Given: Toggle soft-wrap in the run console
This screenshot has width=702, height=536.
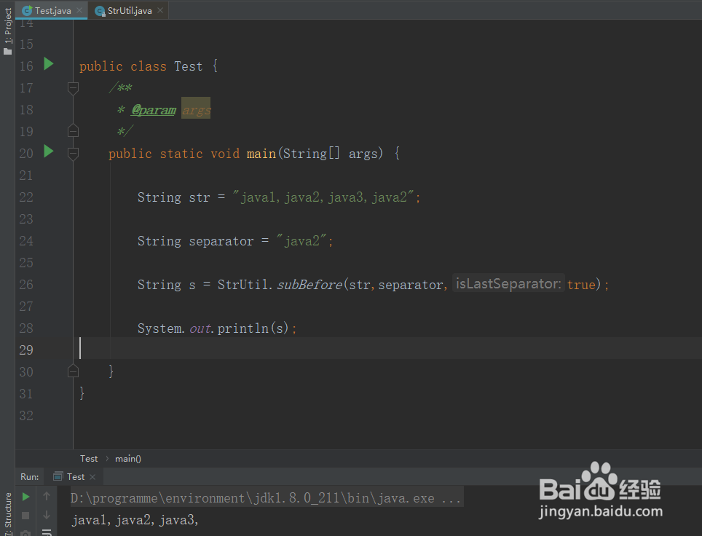Looking at the screenshot, I should click(47, 532).
